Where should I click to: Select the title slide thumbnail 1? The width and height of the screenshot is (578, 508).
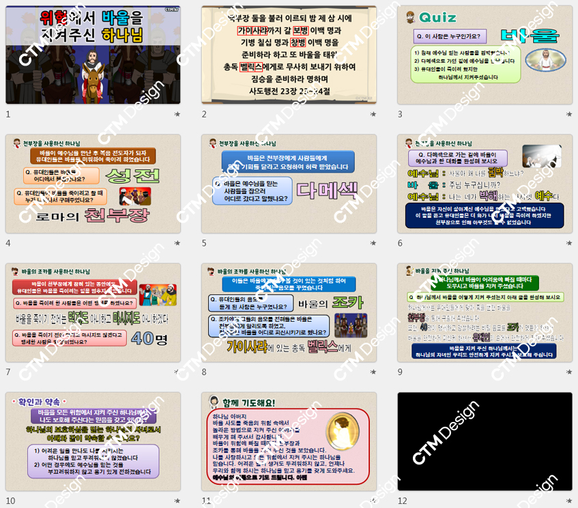pyautogui.click(x=93, y=55)
